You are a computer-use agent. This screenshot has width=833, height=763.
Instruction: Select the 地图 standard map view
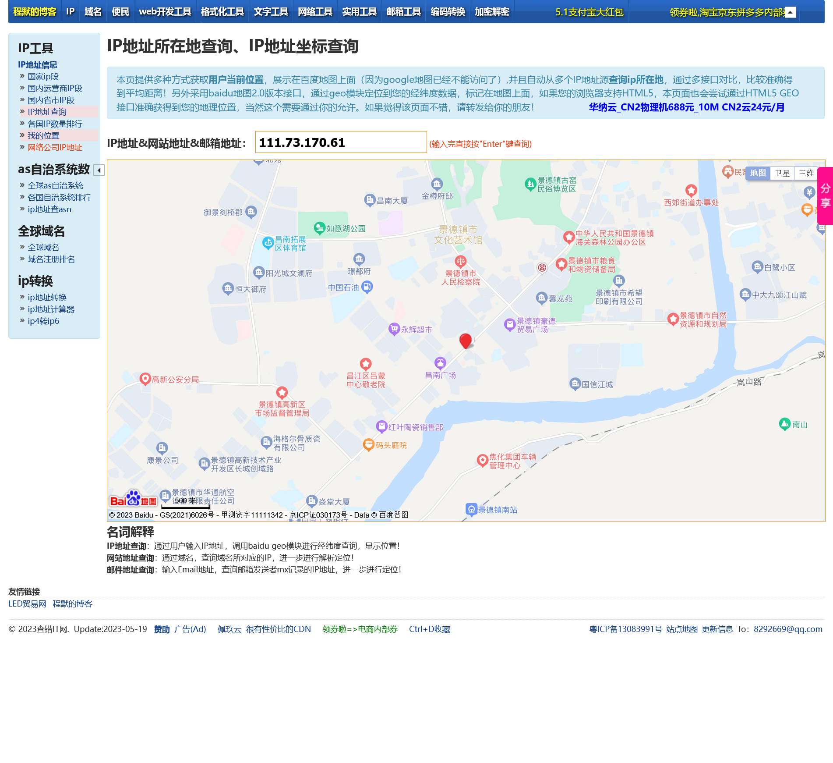pyautogui.click(x=758, y=173)
